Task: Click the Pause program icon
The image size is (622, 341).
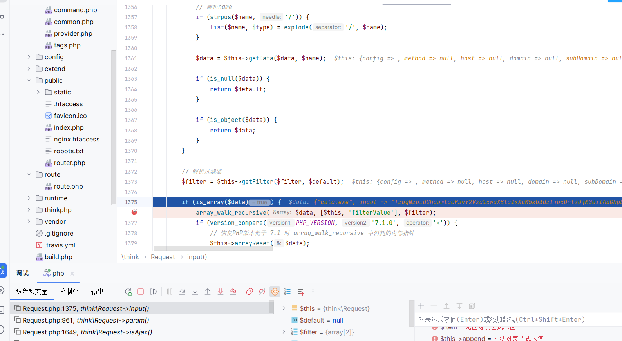Action: click(x=170, y=292)
